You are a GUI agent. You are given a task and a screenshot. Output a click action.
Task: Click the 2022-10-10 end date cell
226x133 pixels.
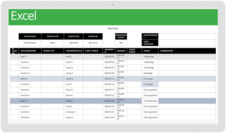(x=93, y=43)
